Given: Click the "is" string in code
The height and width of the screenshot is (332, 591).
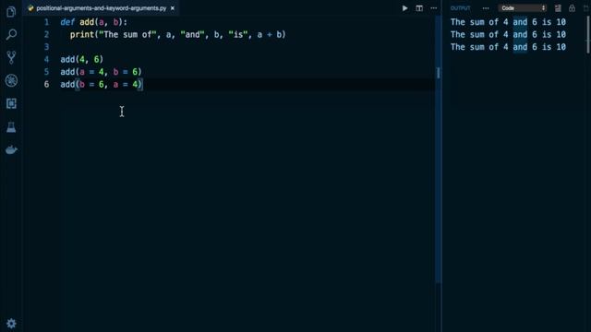Looking at the screenshot, I should click(238, 35).
